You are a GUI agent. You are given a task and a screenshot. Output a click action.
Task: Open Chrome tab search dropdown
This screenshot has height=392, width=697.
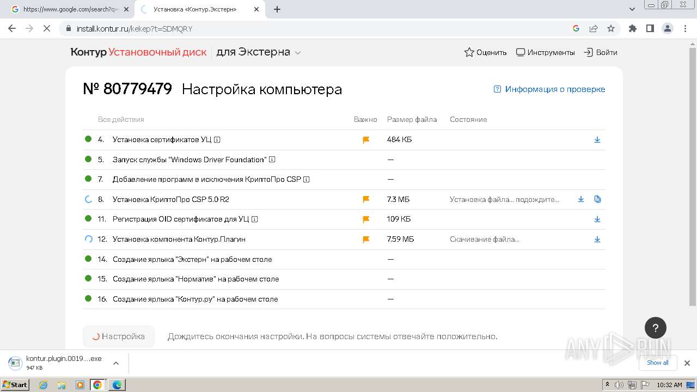coord(632,9)
